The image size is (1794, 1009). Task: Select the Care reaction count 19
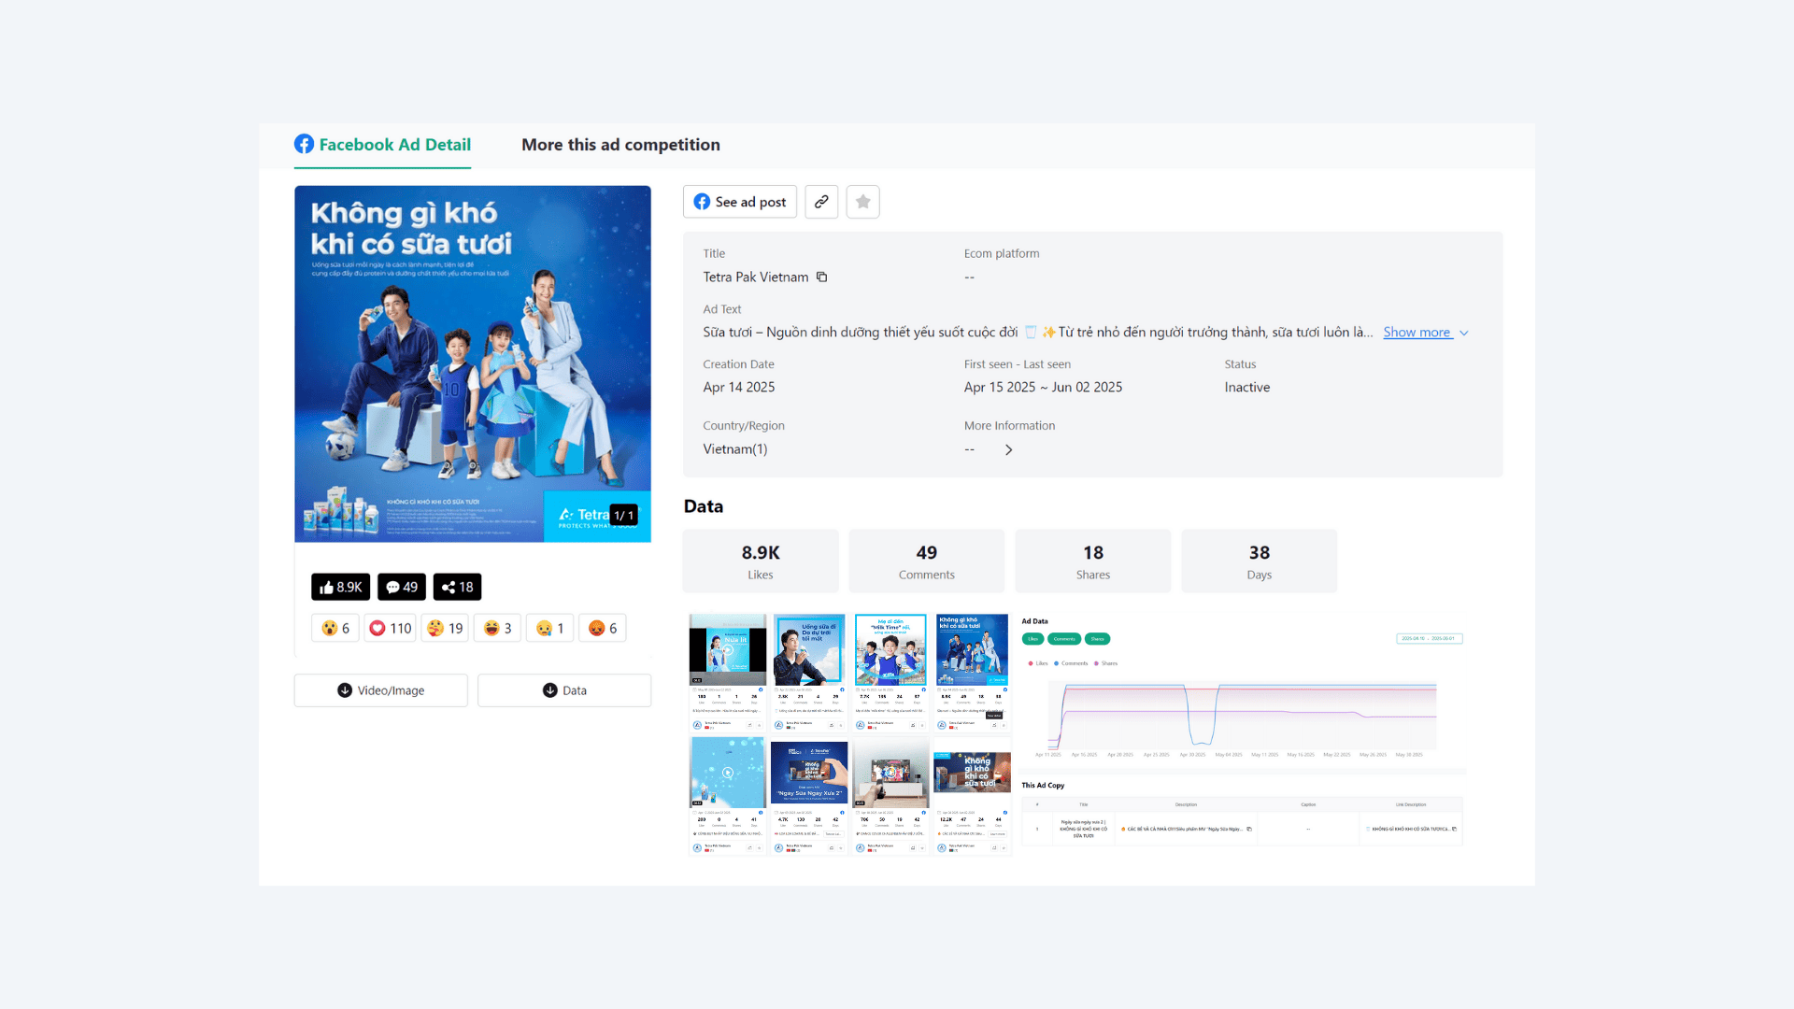[445, 629]
